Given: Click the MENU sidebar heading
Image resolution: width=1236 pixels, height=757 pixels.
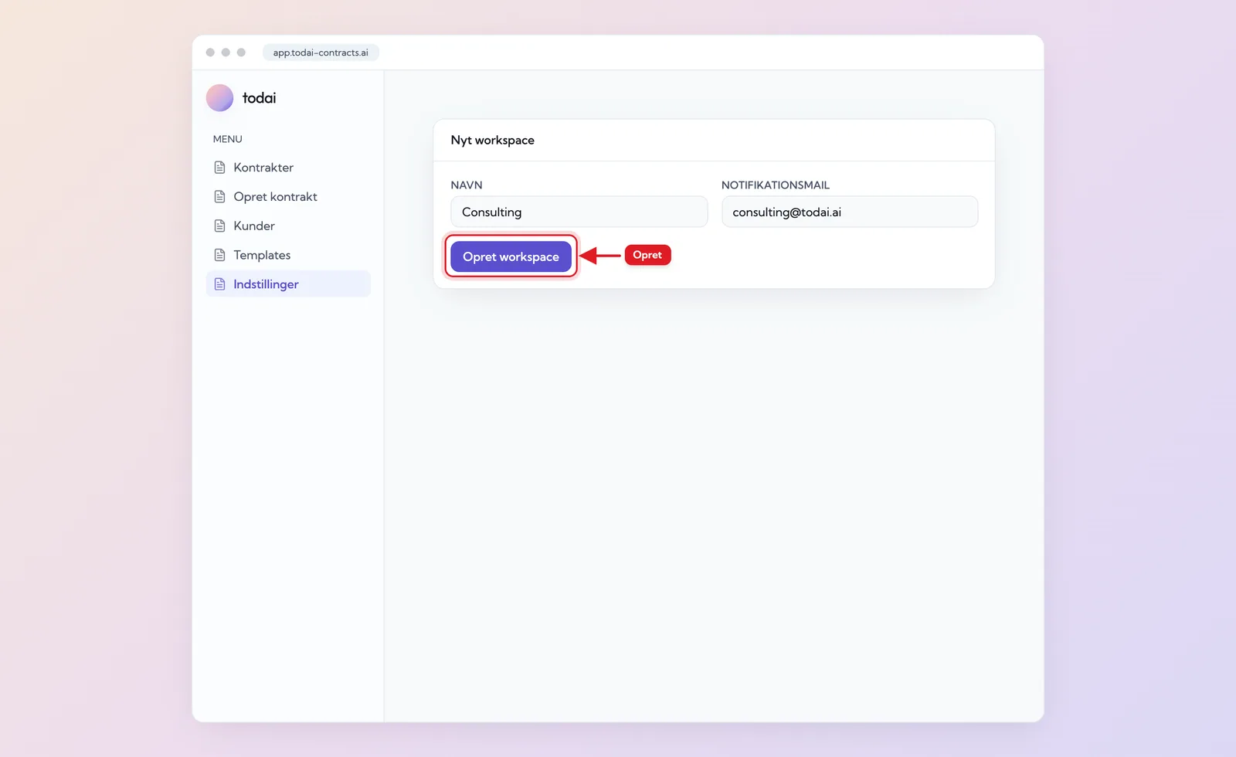Looking at the screenshot, I should [x=228, y=139].
